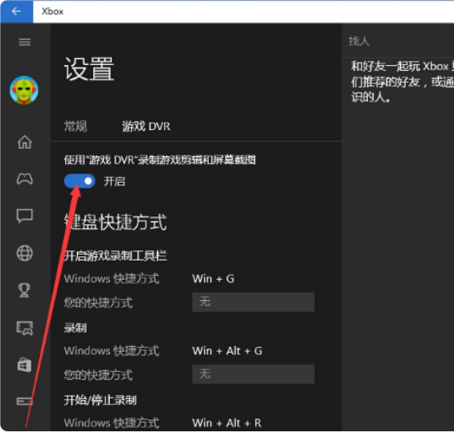The height and width of the screenshot is (433, 454).
Task: Open My Games controller icon
Action: (x=25, y=179)
